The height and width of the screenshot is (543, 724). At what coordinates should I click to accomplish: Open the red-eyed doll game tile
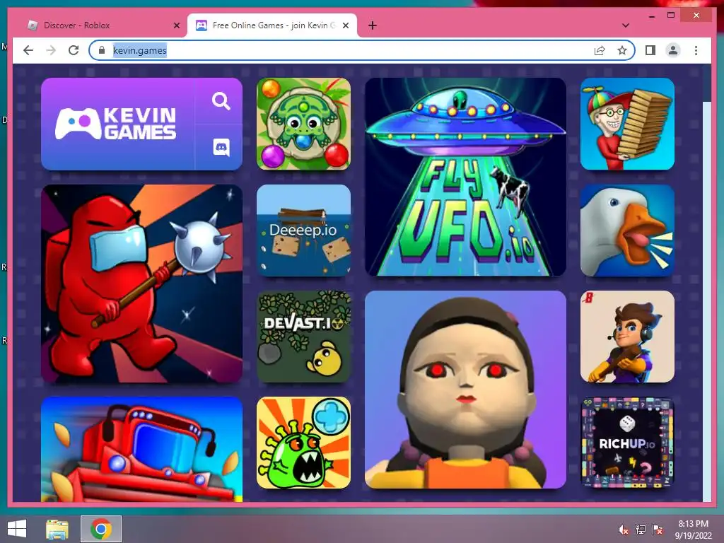(465, 390)
